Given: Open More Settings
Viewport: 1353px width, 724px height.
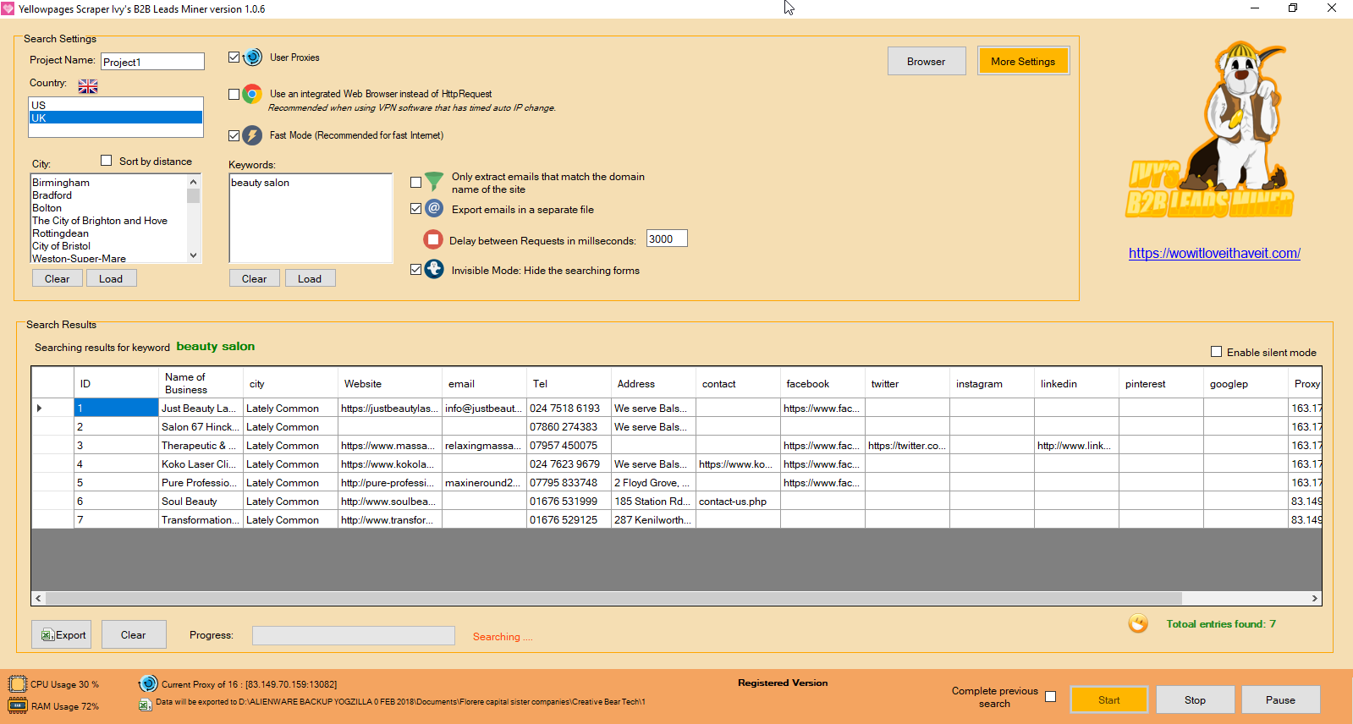Looking at the screenshot, I should [1023, 61].
